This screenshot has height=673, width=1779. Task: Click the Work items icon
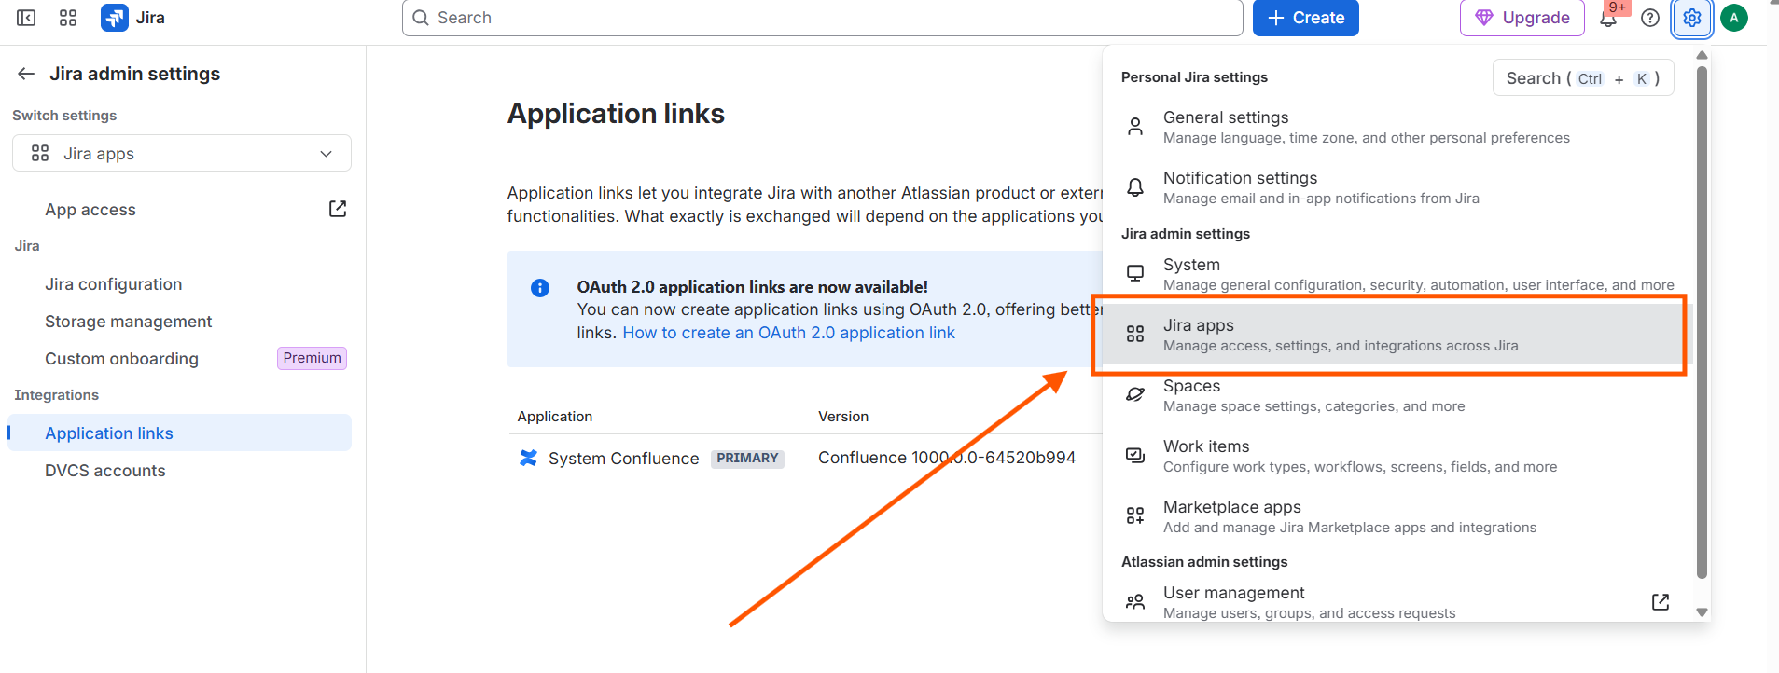coord(1135,455)
